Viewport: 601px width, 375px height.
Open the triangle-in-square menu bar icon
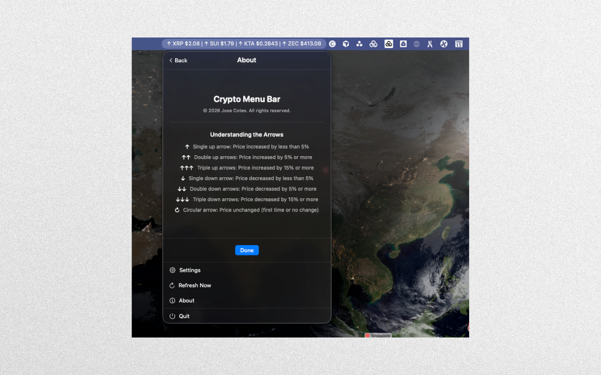coord(403,44)
